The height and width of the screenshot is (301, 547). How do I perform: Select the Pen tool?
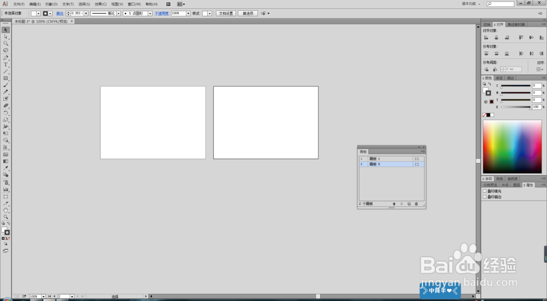5,58
